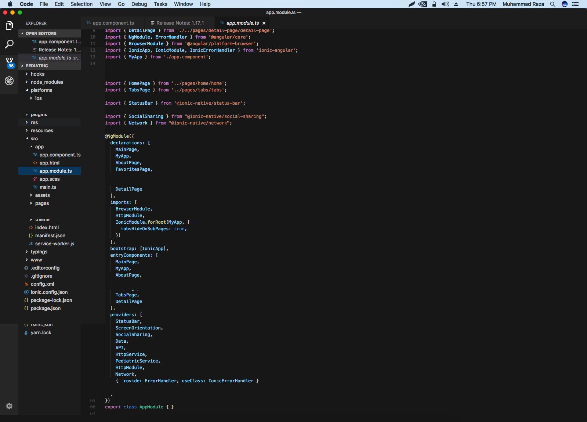The image size is (587, 422).
Task: Open the Search view in activity bar
Action: 9,44
